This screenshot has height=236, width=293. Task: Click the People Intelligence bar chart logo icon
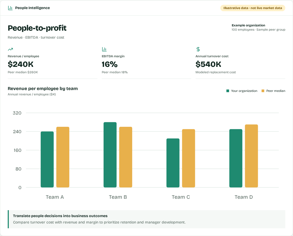tap(10, 8)
